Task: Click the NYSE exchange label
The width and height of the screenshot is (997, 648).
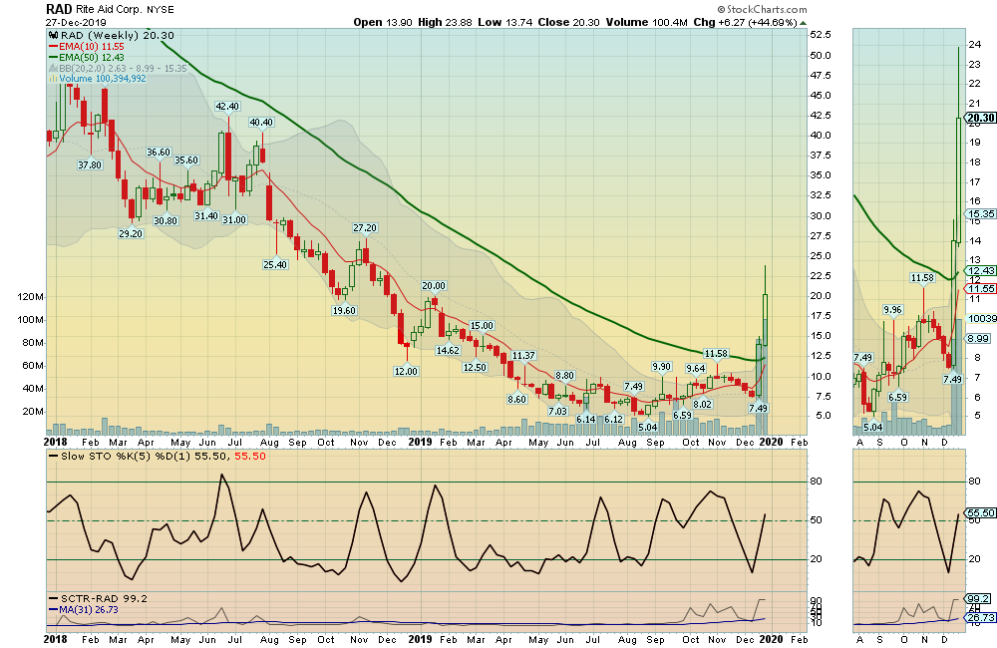Action: (x=161, y=10)
